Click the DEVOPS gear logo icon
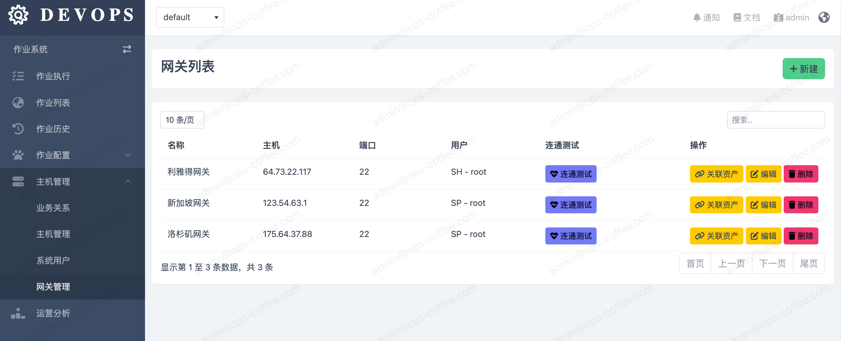 [x=18, y=15]
